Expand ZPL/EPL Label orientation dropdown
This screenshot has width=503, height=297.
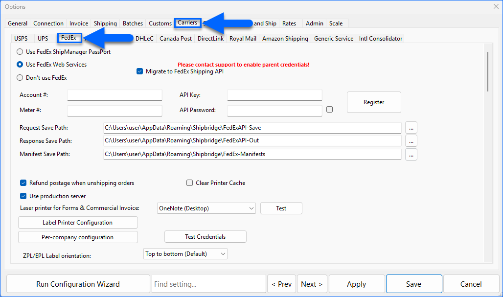click(185, 254)
